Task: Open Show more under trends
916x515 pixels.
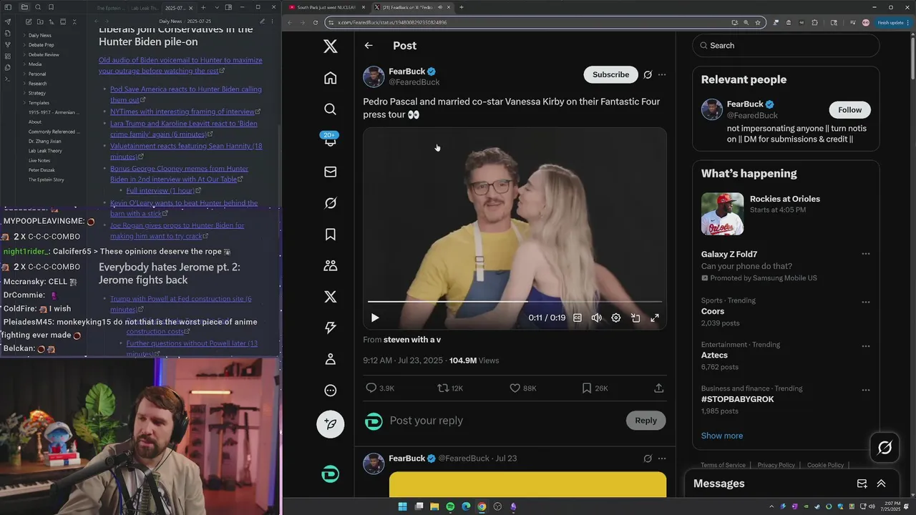Action: point(722,436)
